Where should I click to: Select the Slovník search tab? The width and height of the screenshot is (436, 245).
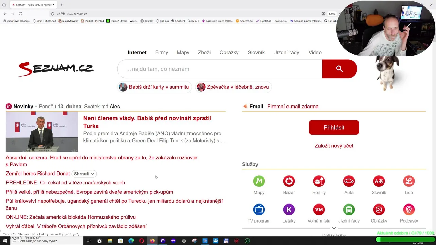click(256, 52)
